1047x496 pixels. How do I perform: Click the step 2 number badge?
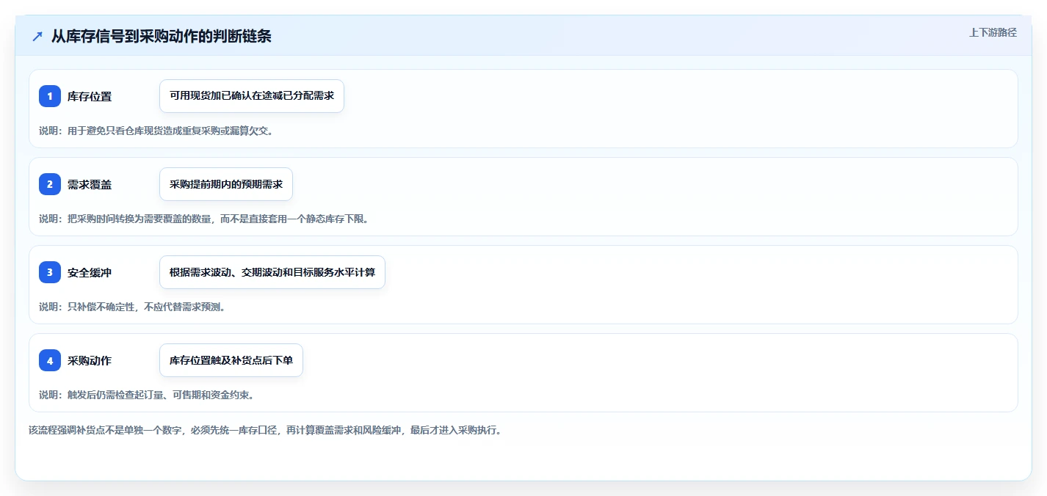pos(50,184)
